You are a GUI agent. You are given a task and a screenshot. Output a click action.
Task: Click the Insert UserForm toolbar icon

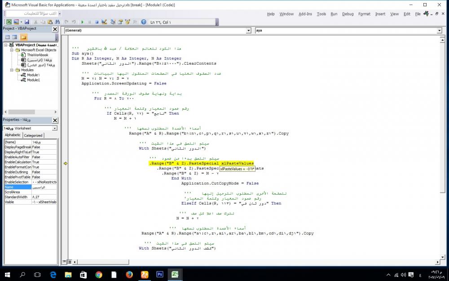pyautogui.click(x=16, y=22)
